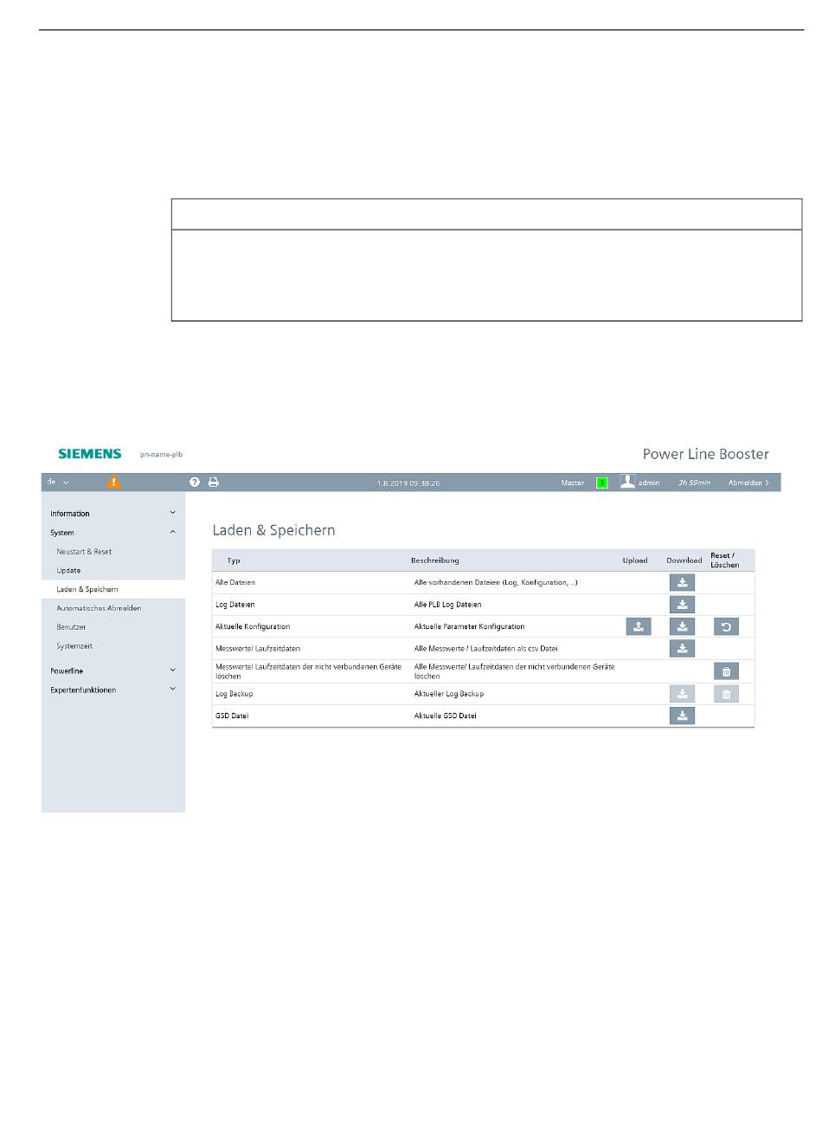The image size is (822, 1127).
Task: Click the 'GSD Datei' row label
Action: (232, 716)
